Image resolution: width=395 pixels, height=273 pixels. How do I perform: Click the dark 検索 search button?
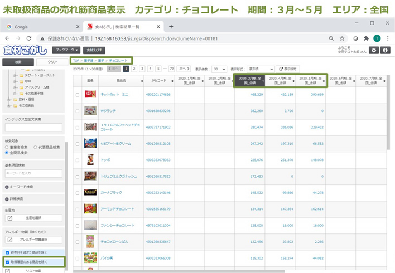coord(18,62)
